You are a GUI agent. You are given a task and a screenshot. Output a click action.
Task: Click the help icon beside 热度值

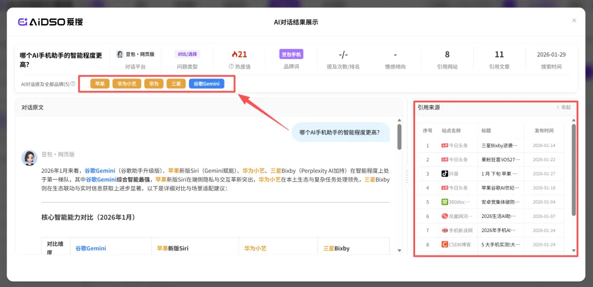click(x=231, y=66)
